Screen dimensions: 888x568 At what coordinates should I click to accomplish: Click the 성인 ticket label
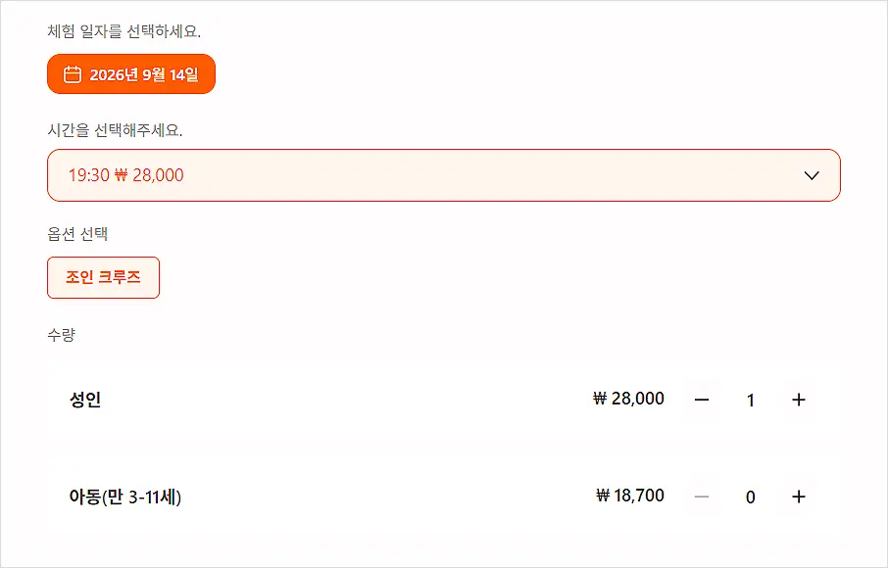click(85, 400)
